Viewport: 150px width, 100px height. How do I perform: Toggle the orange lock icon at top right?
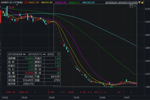(142, 2)
